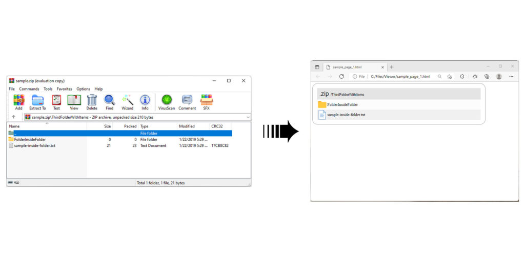Open a new browser tab
The image size is (525, 262).
[392, 67]
